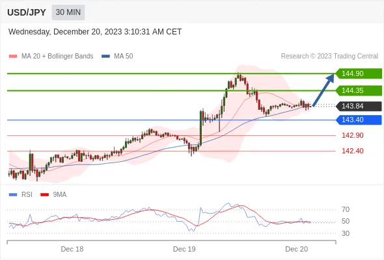Image resolution: width=384 pixels, height=260 pixels.
Task: Click the RSI legend label
Action: [27, 195]
